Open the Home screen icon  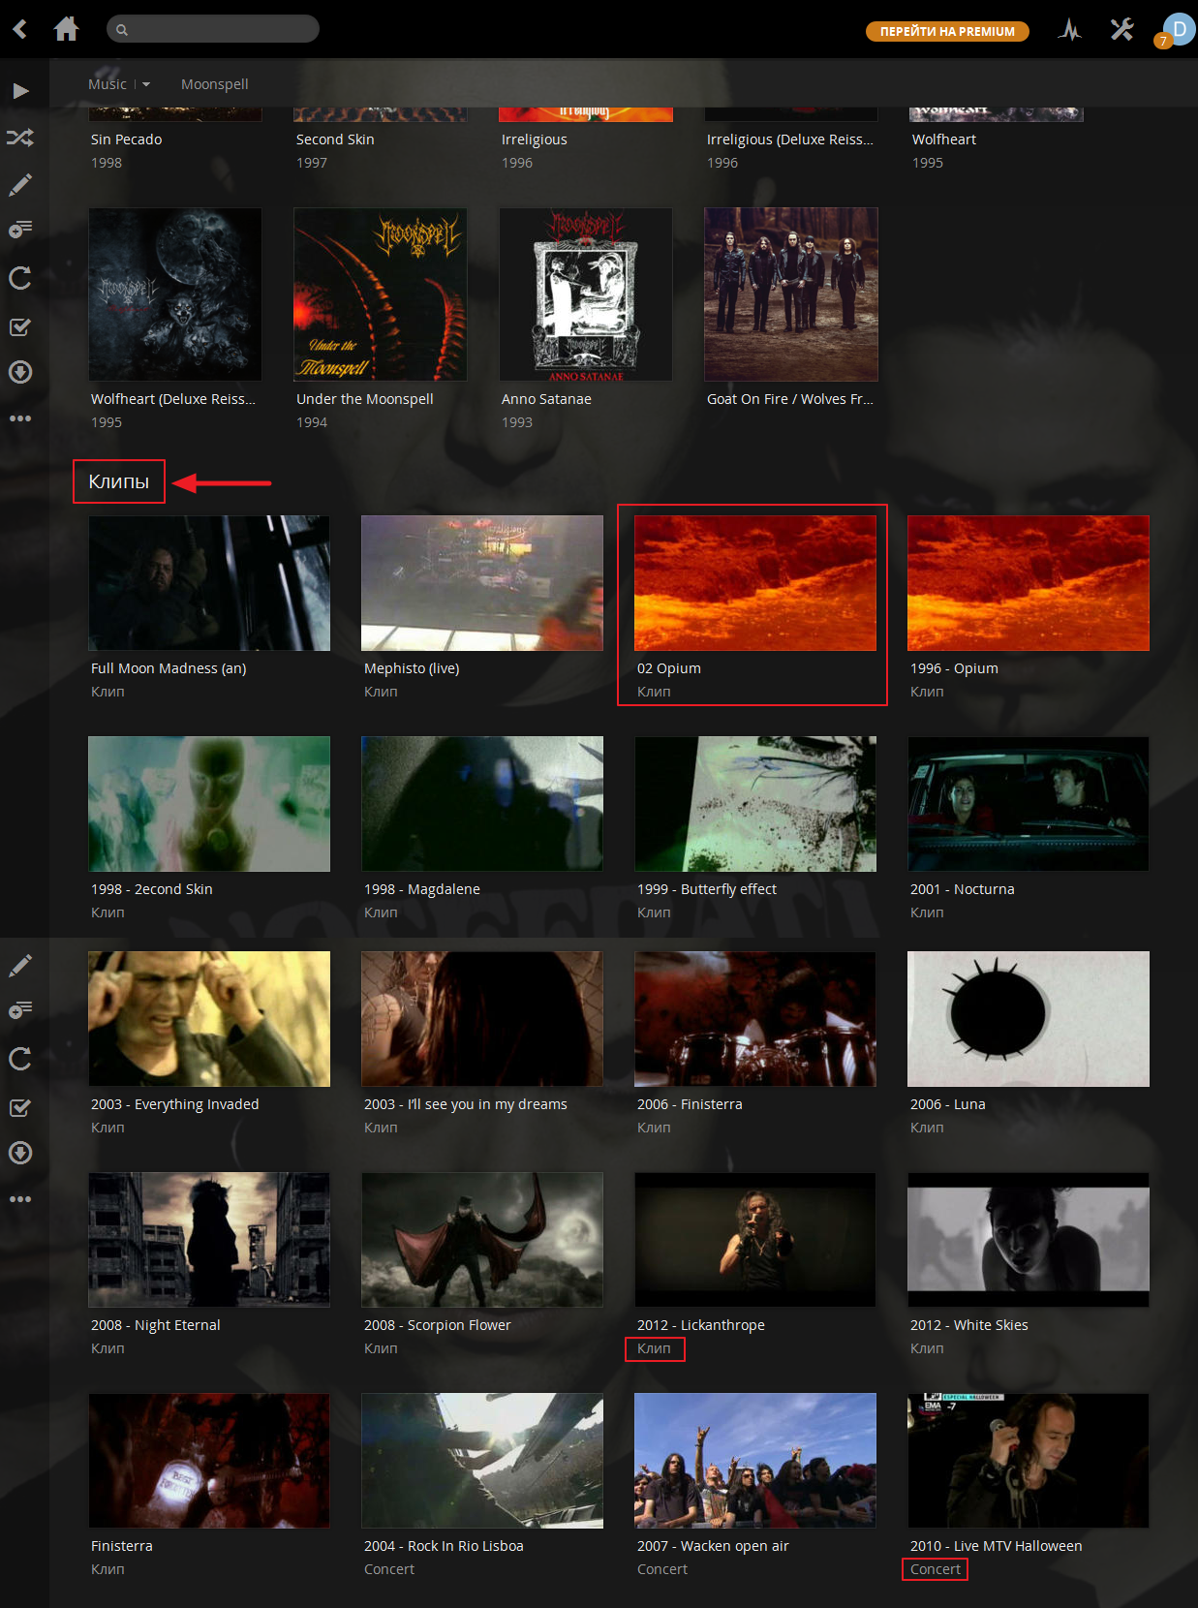tap(66, 29)
